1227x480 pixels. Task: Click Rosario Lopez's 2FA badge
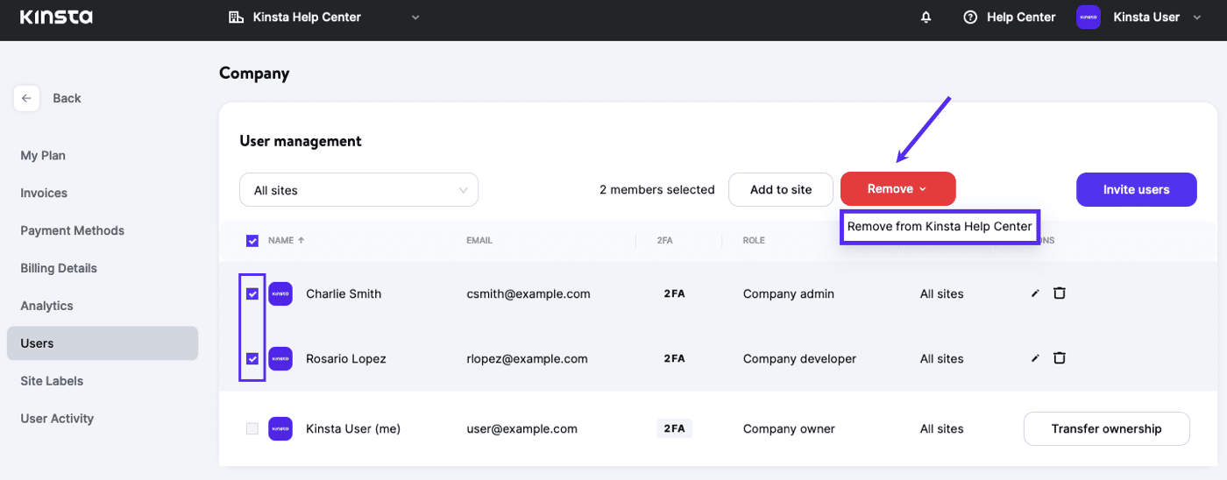[674, 358]
